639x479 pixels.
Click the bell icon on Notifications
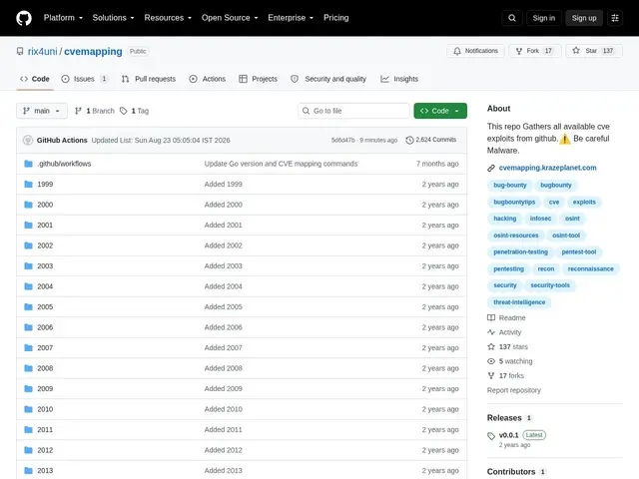click(457, 51)
